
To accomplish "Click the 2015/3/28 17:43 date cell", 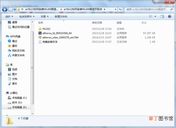I will click(x=102, y=29).
